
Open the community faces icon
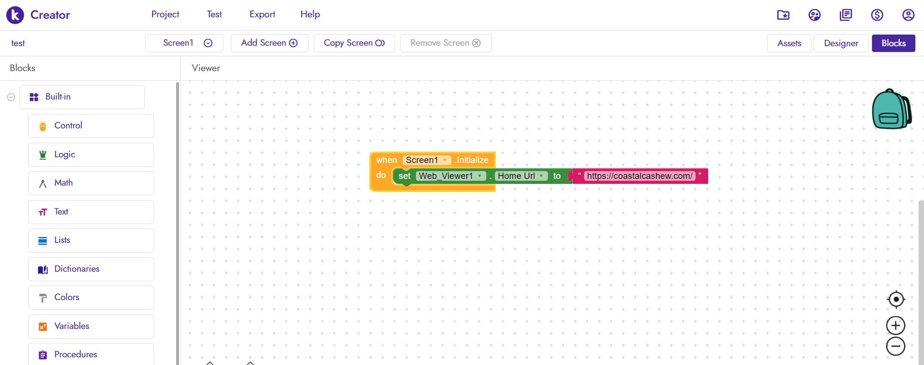tap(814, 15)
